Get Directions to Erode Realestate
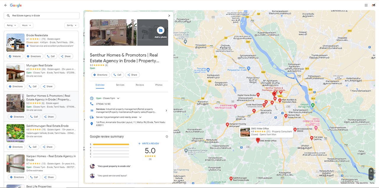The image size is (379, 188). (34, 56)
